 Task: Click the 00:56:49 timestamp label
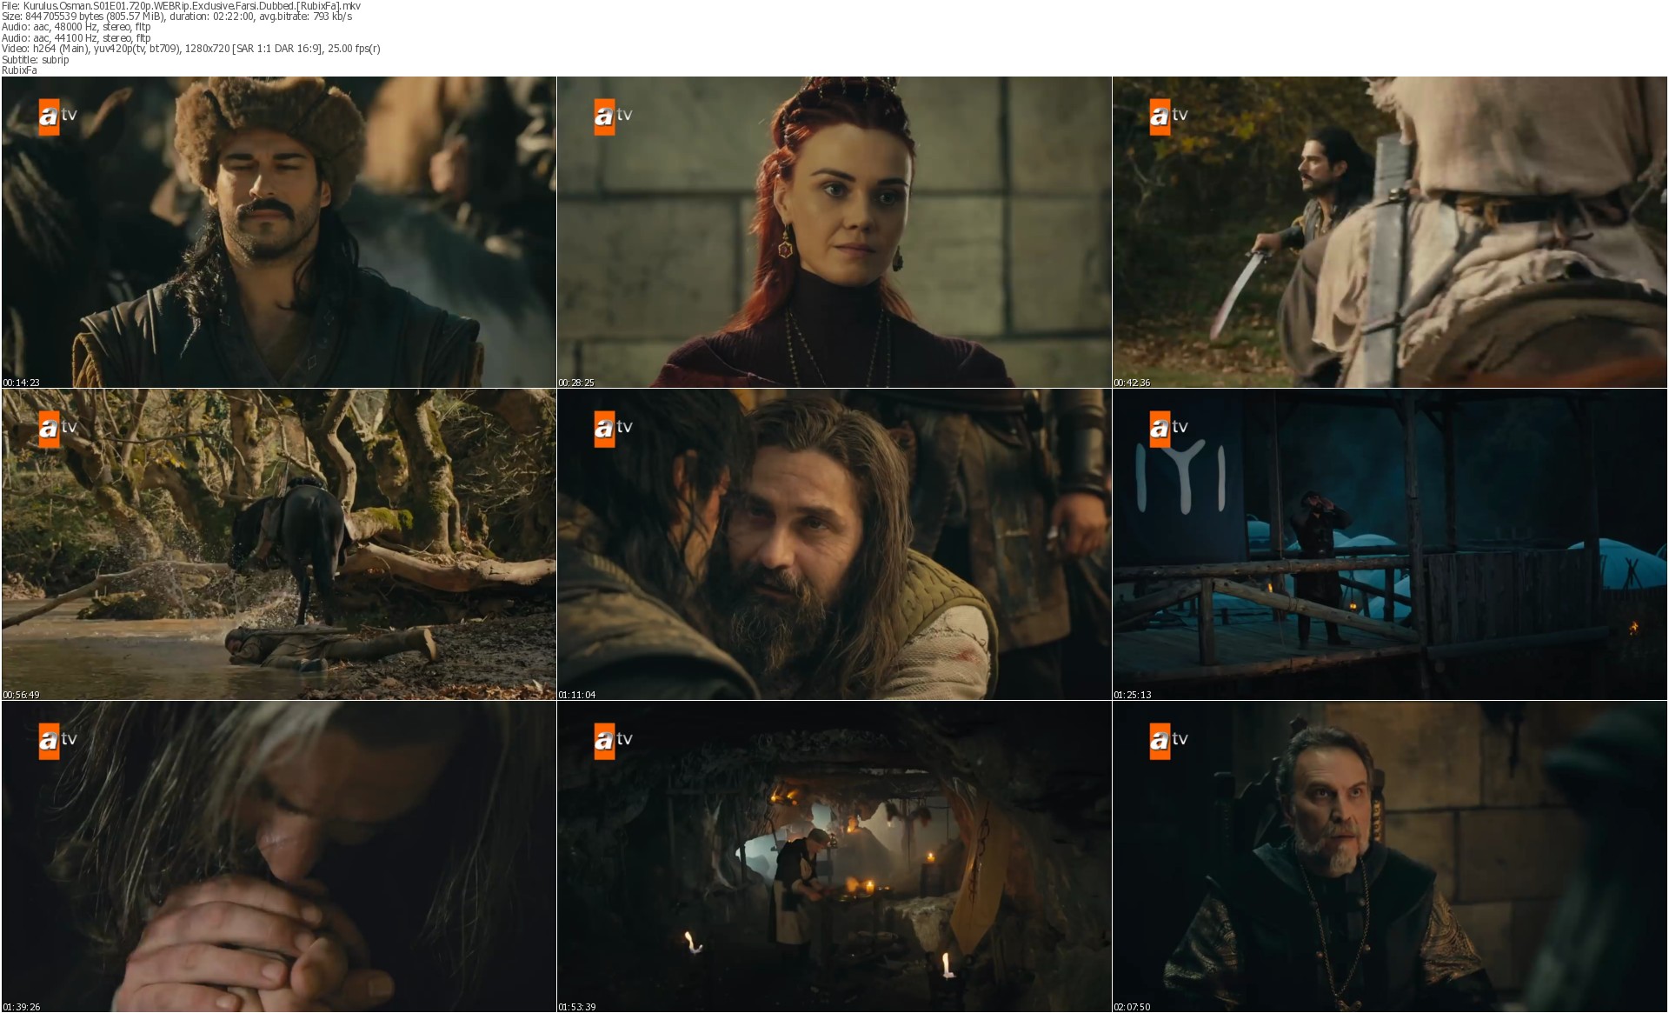click(x=21, y=695)
